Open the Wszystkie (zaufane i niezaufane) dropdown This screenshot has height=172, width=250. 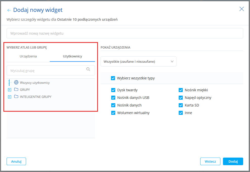[139, 61]
